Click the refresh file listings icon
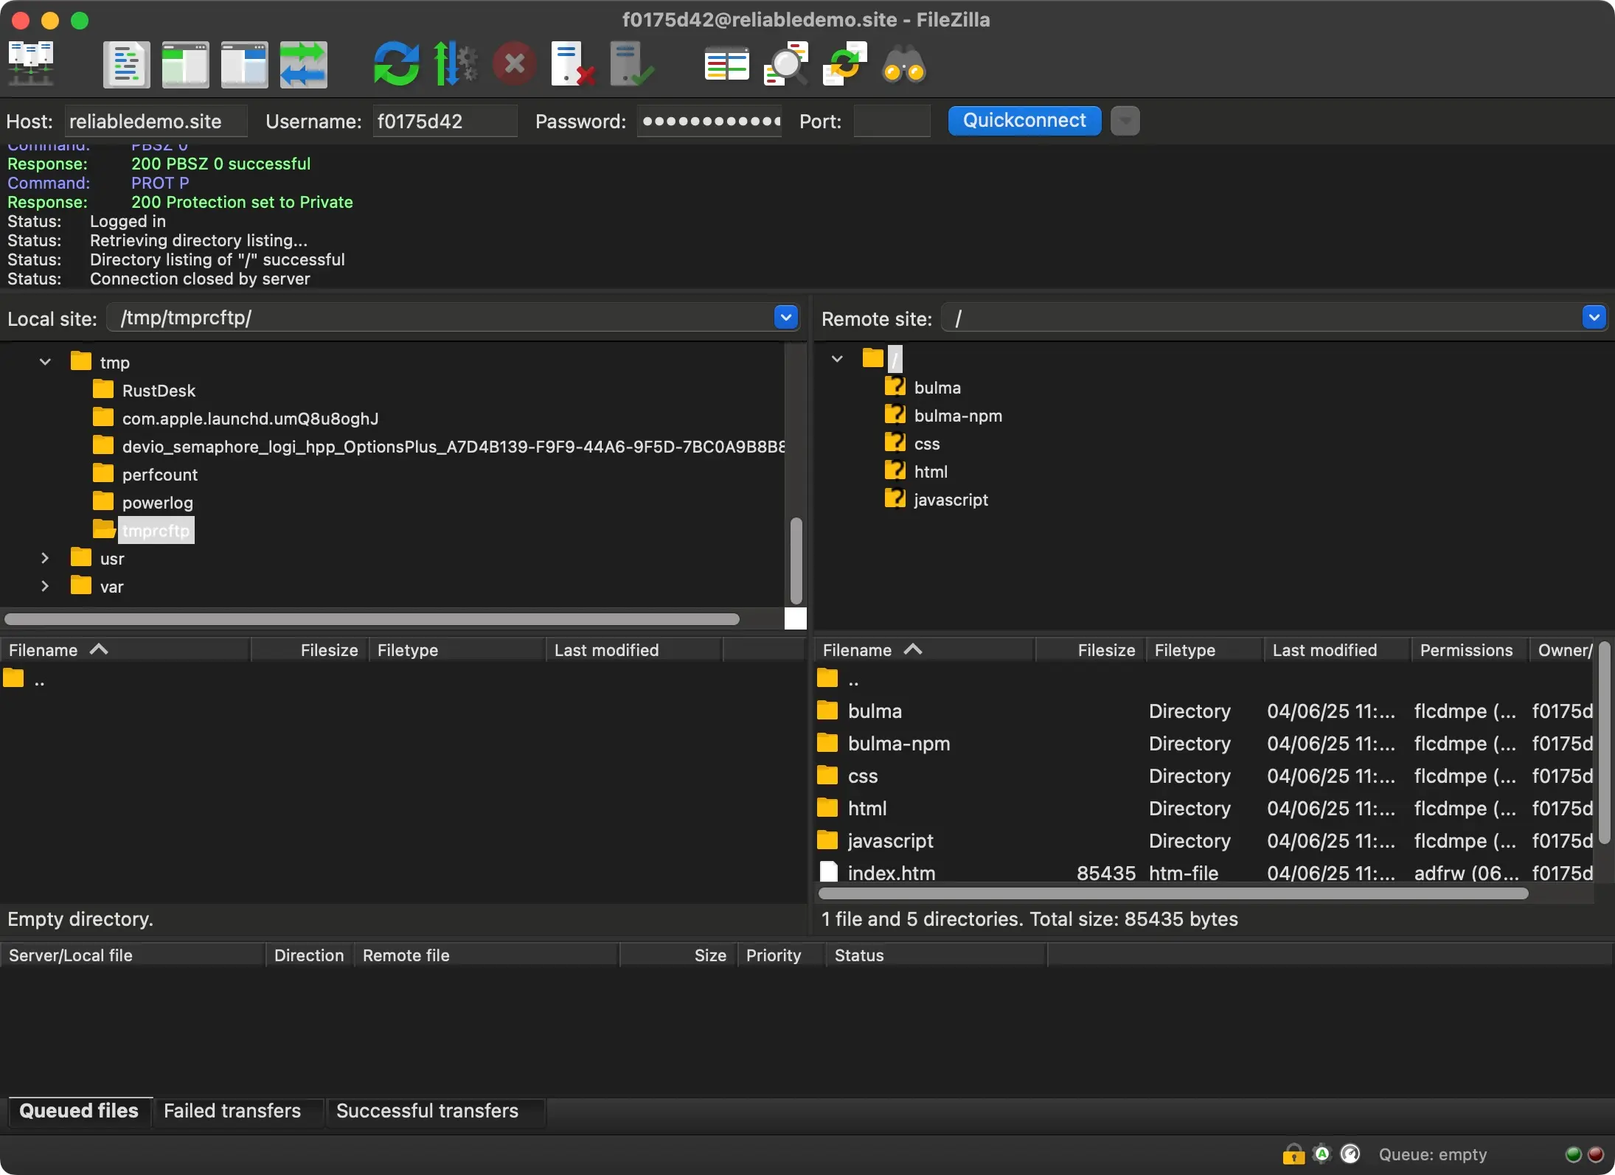The width and height of the screenshot is (1615, 1175). click(x=396, y=65)
